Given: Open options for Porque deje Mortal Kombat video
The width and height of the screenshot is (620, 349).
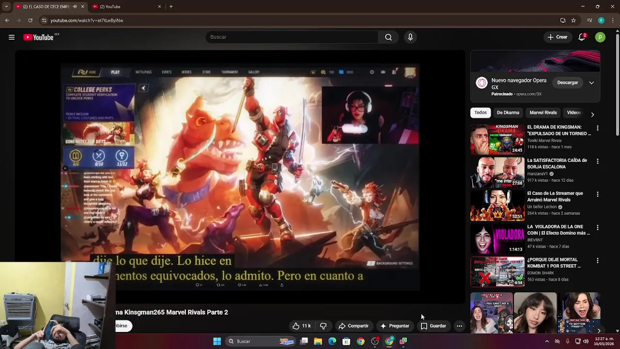Looking at the screenshot, I should tap(597, 260).
